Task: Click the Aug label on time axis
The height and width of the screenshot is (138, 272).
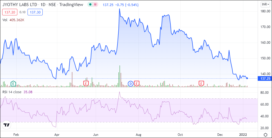Action: (138, 135)
